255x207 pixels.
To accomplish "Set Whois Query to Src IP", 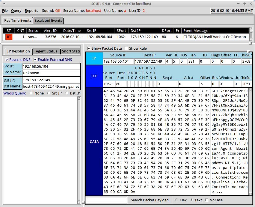I will tap(49, 93).
